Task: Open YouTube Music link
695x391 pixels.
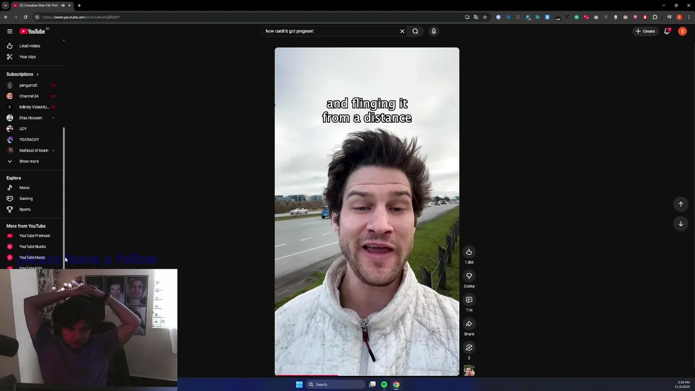Action: point(31,257)
